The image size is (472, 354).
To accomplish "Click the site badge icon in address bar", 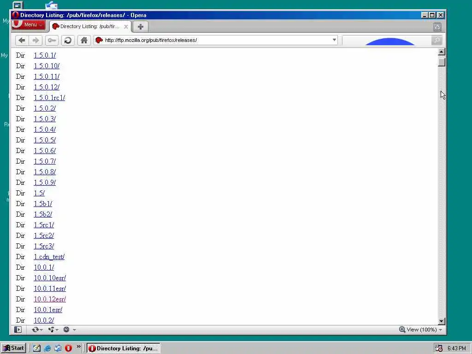I will pos(99,40).
